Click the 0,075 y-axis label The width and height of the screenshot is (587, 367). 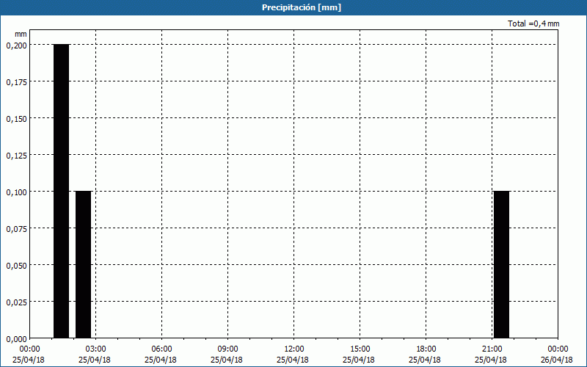tap(16, 229)
